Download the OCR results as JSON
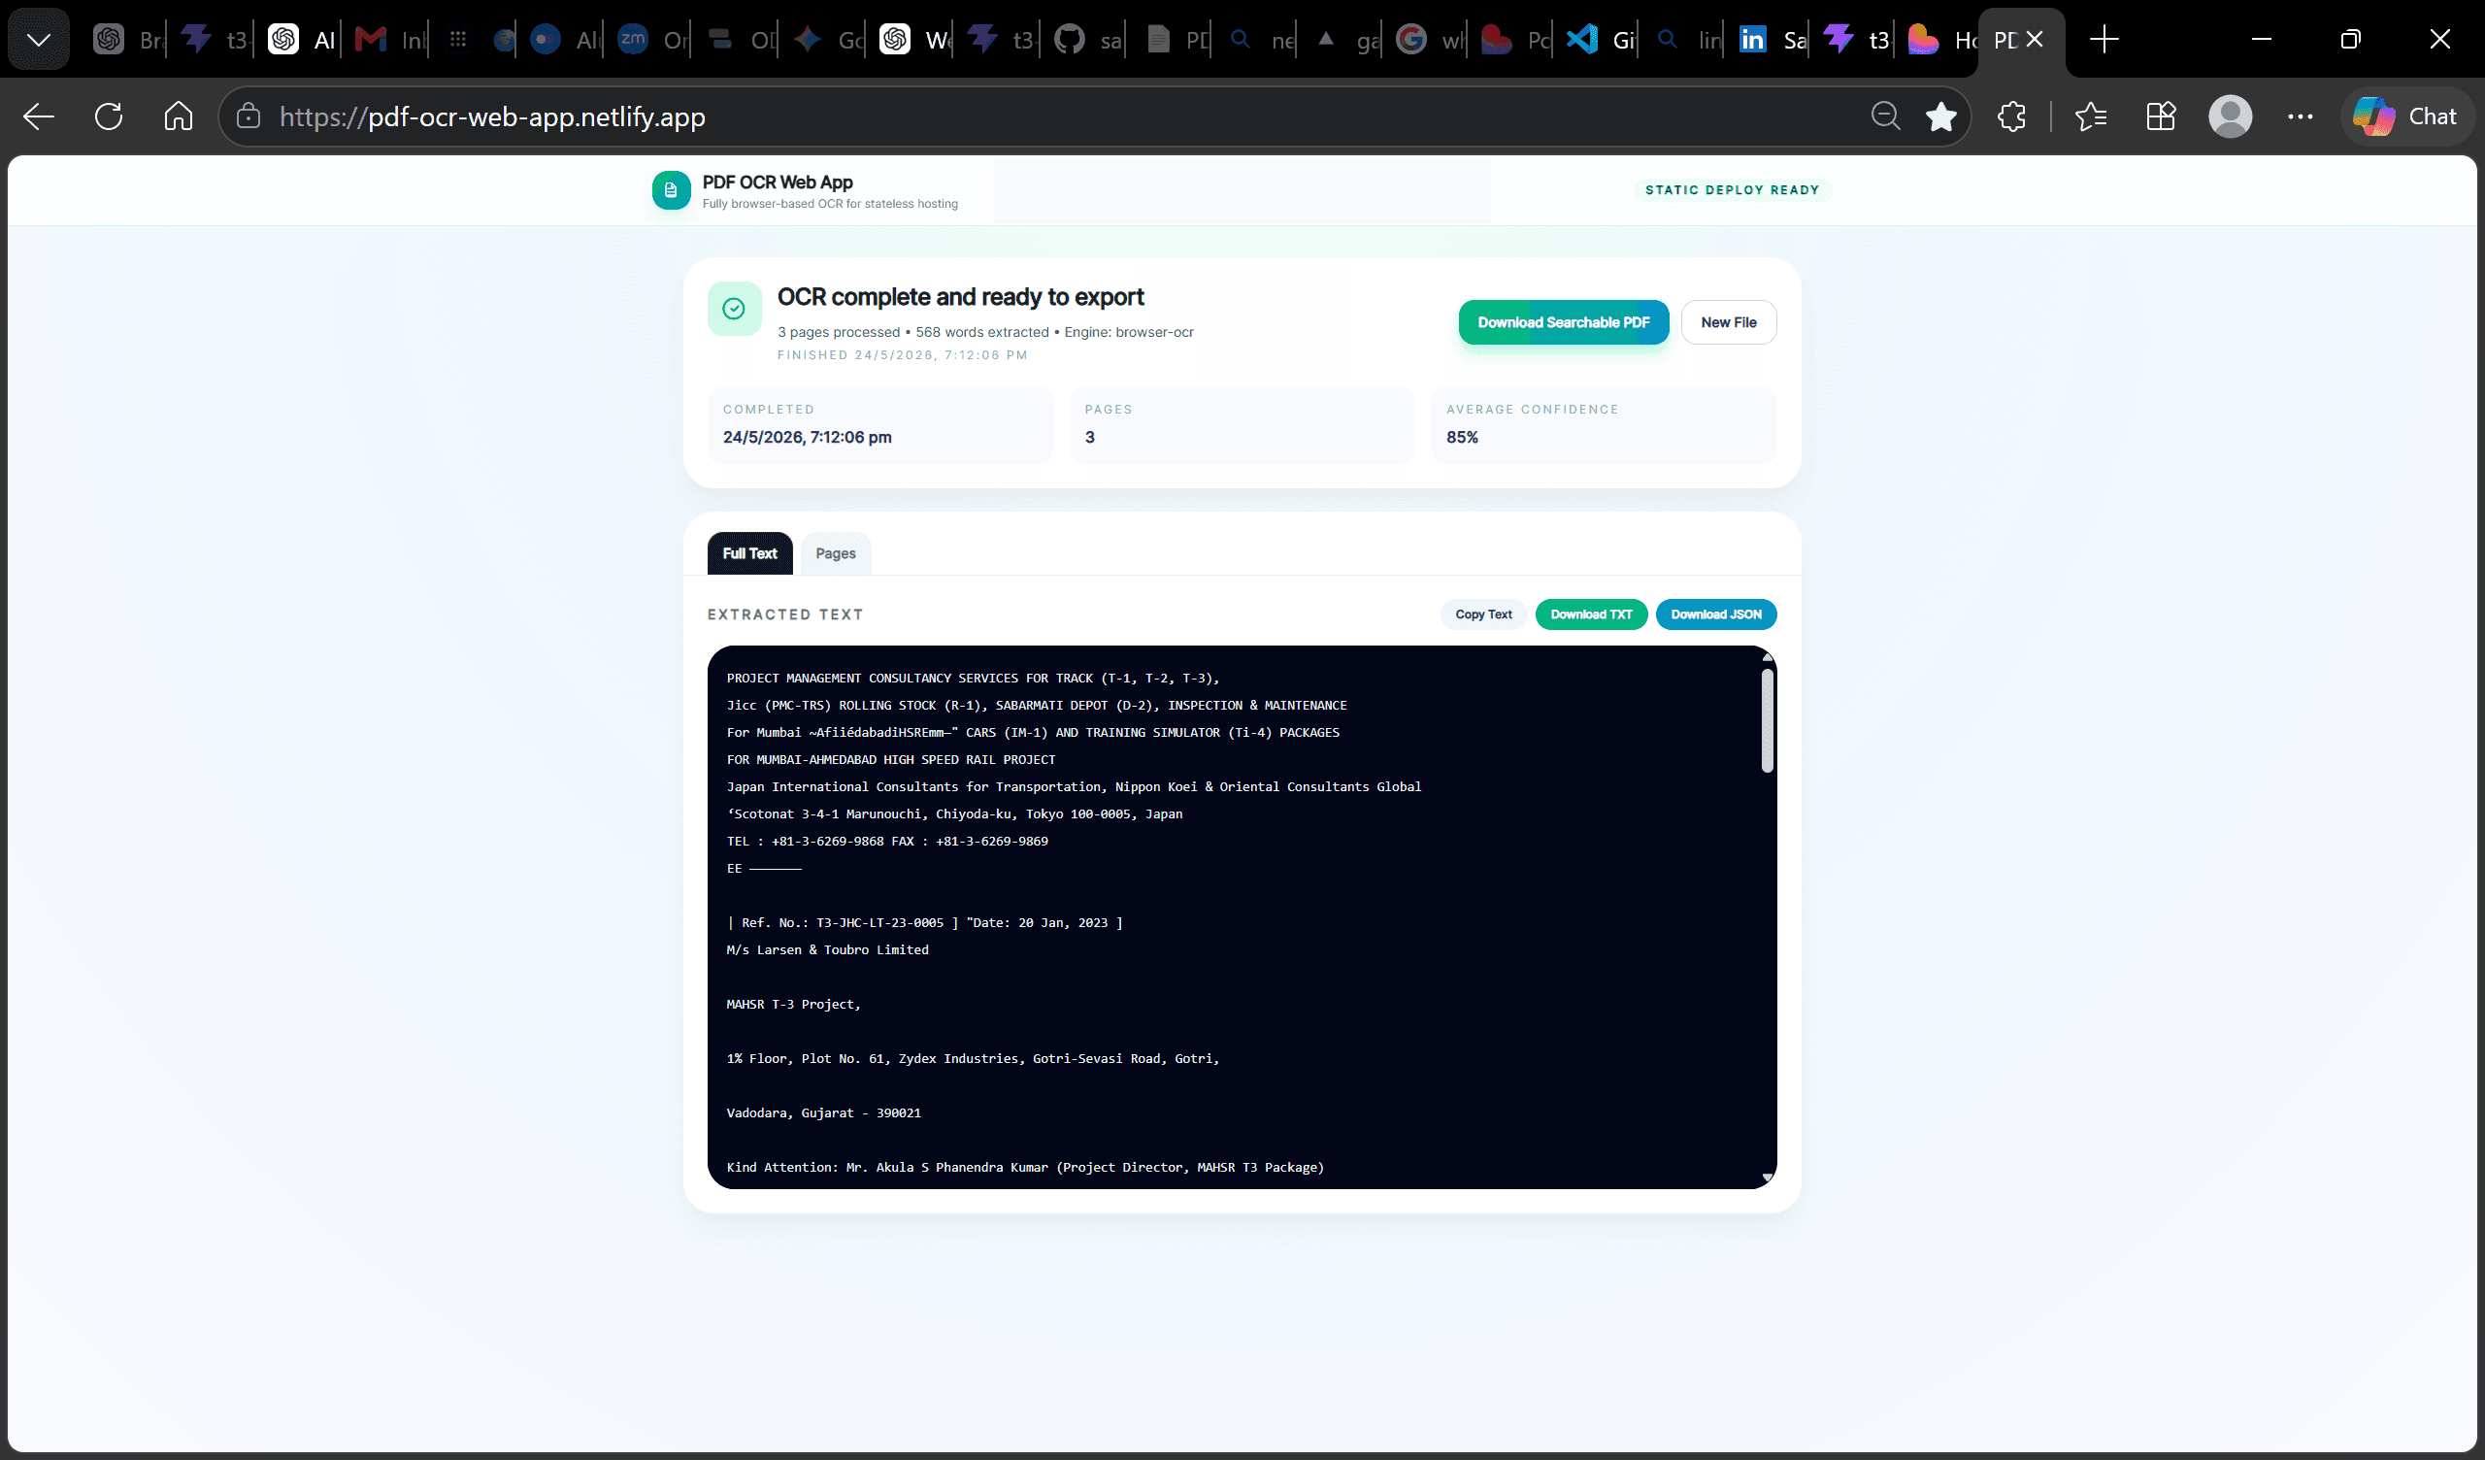2485x1460 pixels. [x=1716, y=614]
